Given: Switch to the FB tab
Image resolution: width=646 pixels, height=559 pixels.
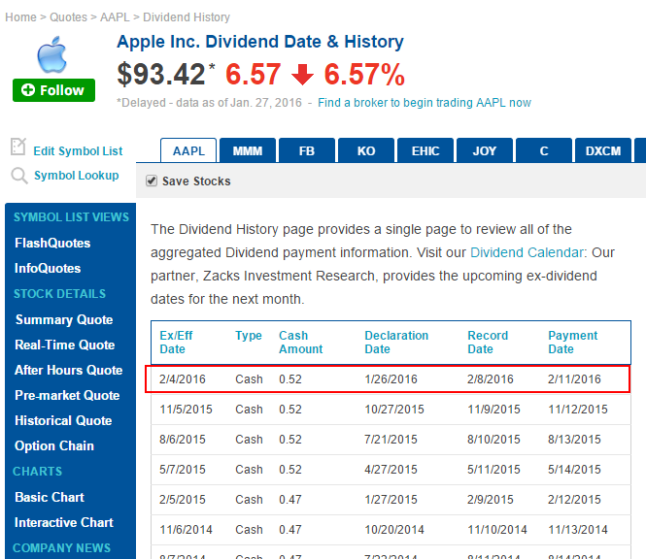Looking at the screenshot, I should point(307,150).
